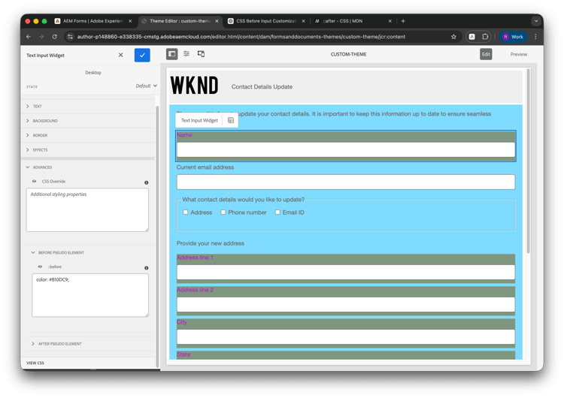The height and width of the screenshot is (398, 564).
Task: Collapse the Before Pseudo Element section
Action: pos(91,252)
